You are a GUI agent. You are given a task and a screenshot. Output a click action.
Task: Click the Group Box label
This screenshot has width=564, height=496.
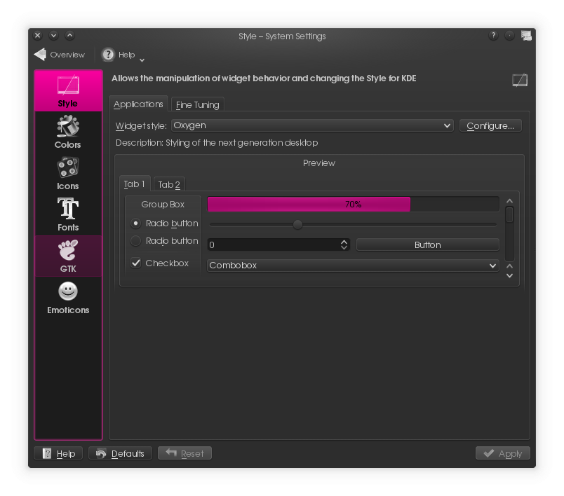tap(163, 205)
